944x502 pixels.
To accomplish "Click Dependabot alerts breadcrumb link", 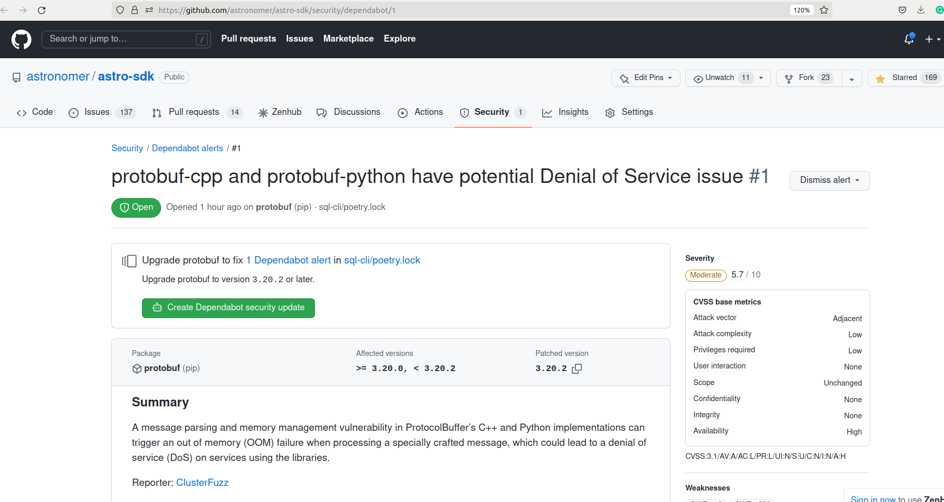I will tap(188, 148).
